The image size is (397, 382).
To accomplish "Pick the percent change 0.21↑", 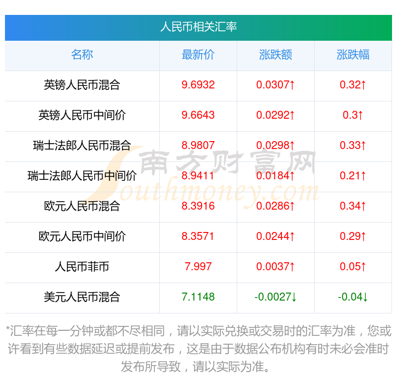I will pyautogui.click(x=353, y=176).
